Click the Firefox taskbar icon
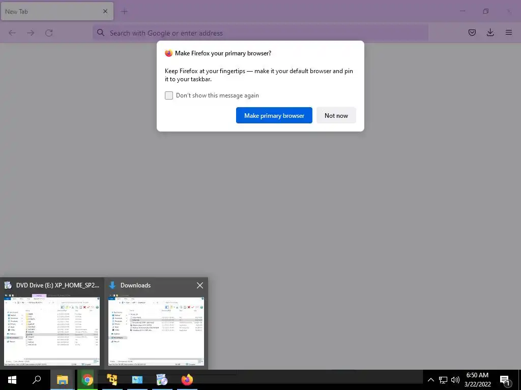This screenshot has width=521, height=390. [187, 380]
